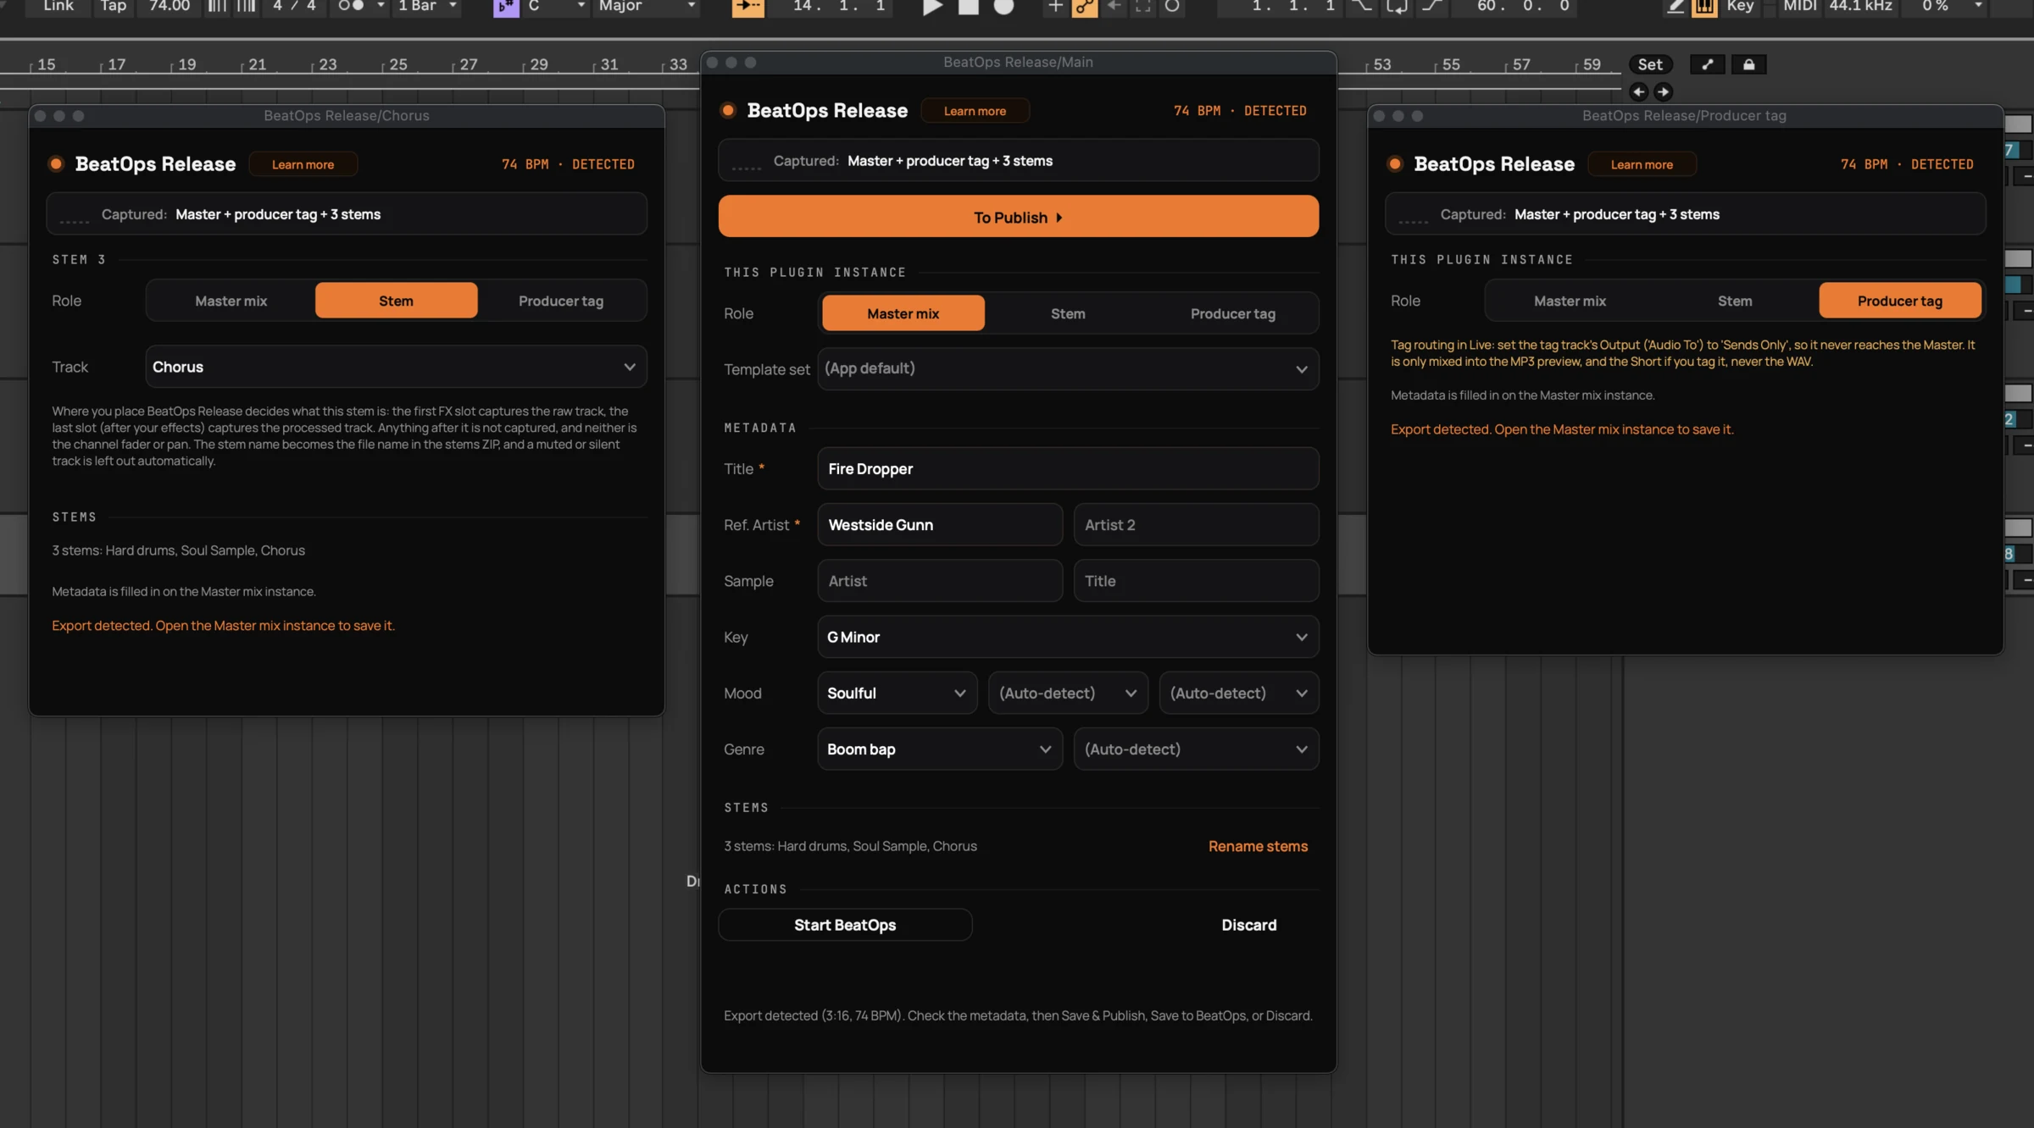
Task: Click the next locator right arrow
Action: 1663,91
